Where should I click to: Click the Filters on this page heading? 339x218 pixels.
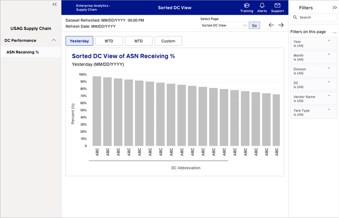click(x=308, y=32)
